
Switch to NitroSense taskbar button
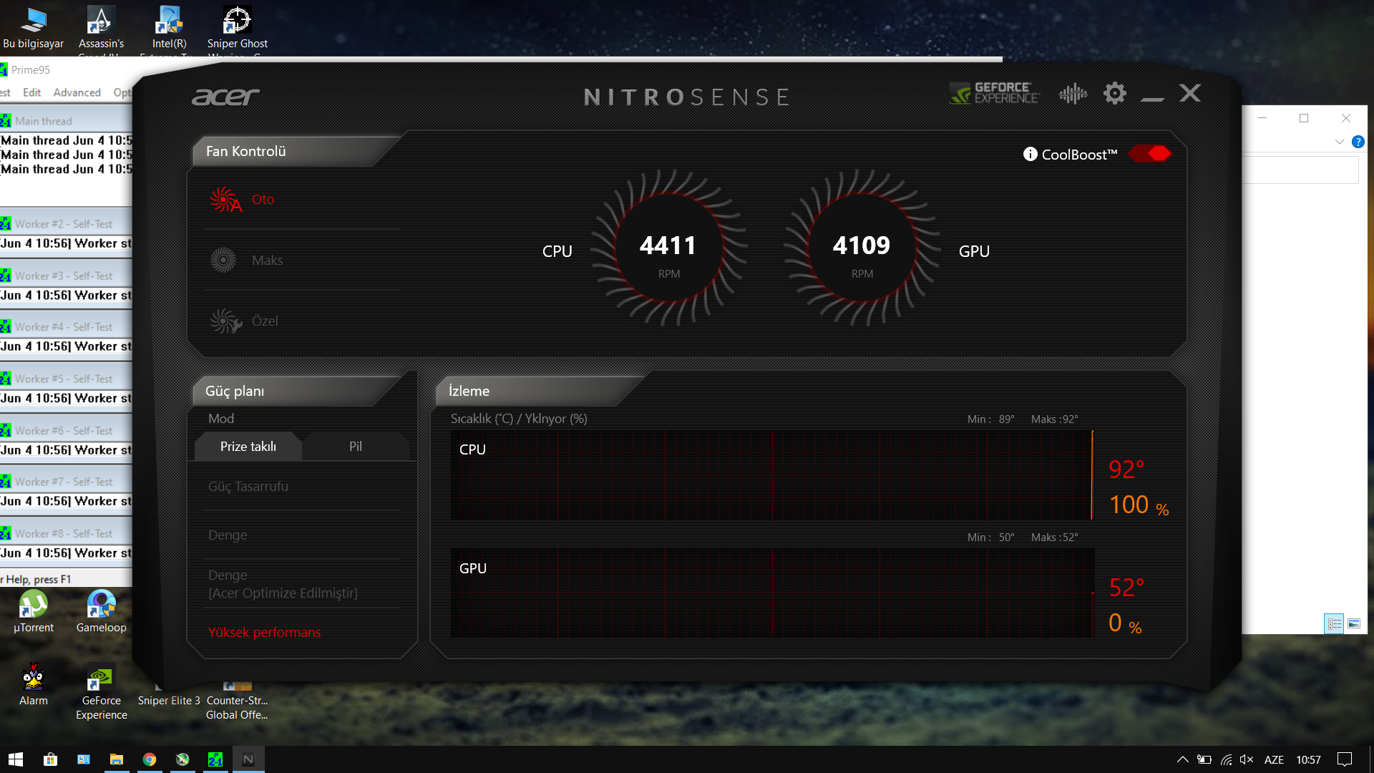coord(248,759)
